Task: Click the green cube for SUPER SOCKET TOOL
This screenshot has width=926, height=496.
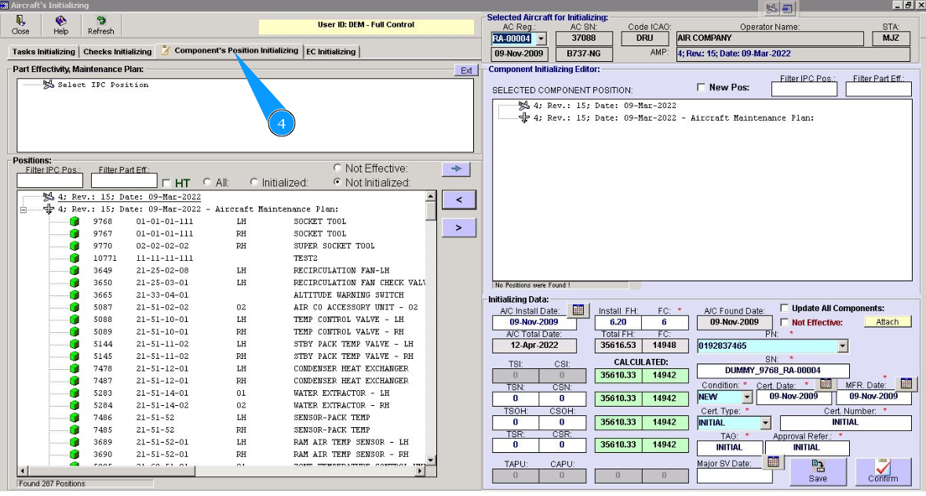Action: [x=75, y=246]
